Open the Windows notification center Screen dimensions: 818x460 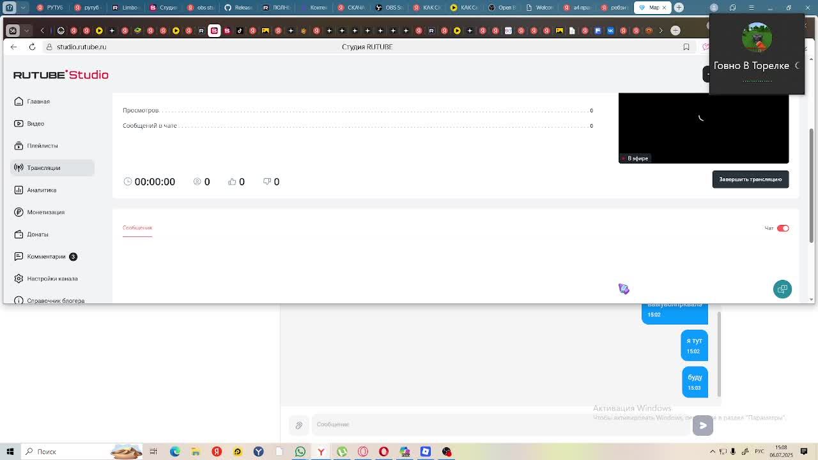tap(804, 452)
